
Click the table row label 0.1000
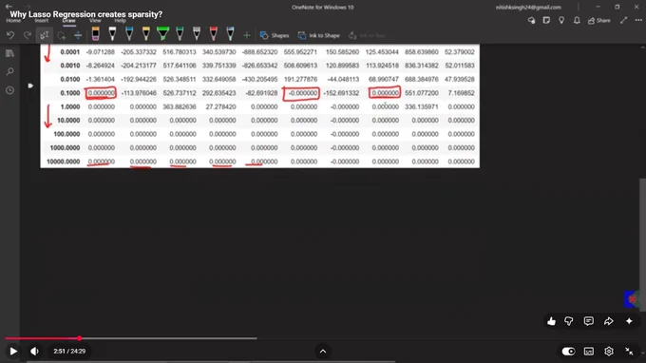pos(70,93)
